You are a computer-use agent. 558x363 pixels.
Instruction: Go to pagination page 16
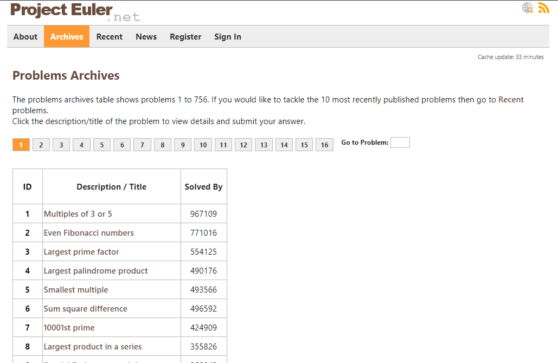pos(324,145)
